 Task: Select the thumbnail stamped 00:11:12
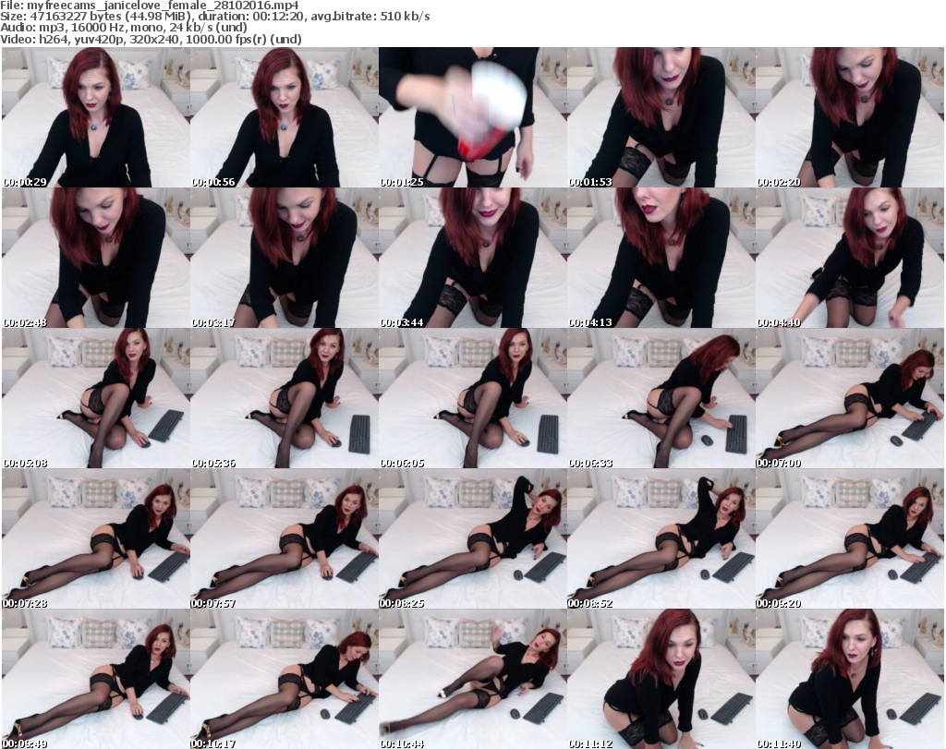click(x=661, y=679)
